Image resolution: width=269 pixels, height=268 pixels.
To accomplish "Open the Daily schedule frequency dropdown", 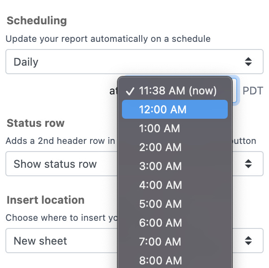I will point(134,62).
